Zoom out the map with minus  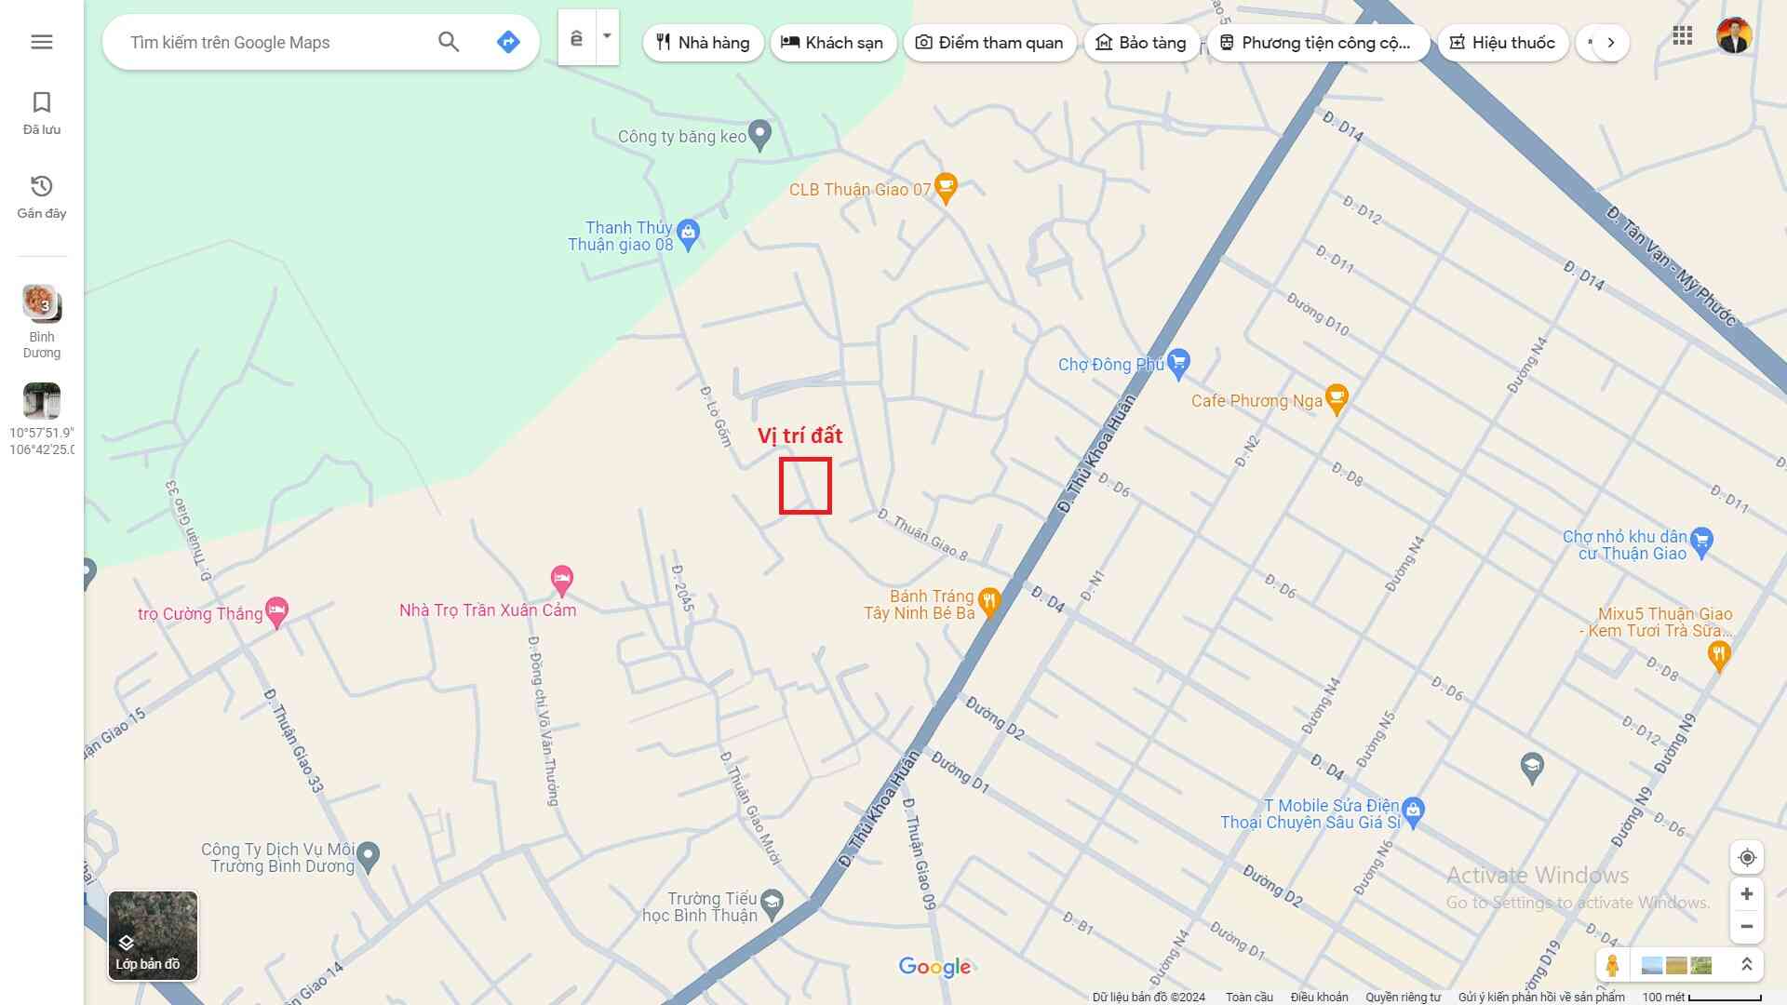point(1747,927)
